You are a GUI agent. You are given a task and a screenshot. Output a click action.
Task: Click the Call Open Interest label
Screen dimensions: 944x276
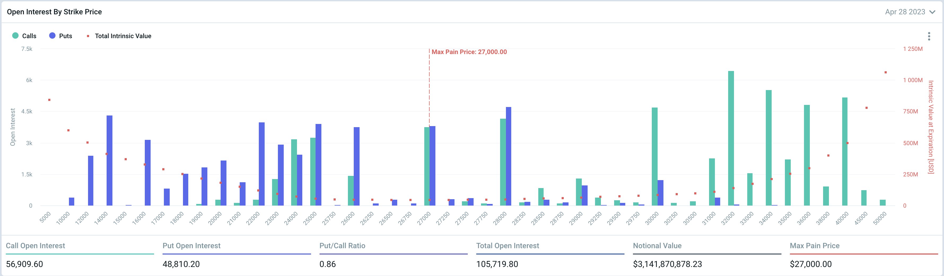pyautogui.click(x=35, y=246)
